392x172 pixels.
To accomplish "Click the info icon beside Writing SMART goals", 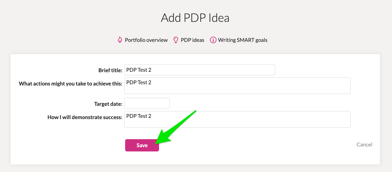I will click(x=213, y=40).
